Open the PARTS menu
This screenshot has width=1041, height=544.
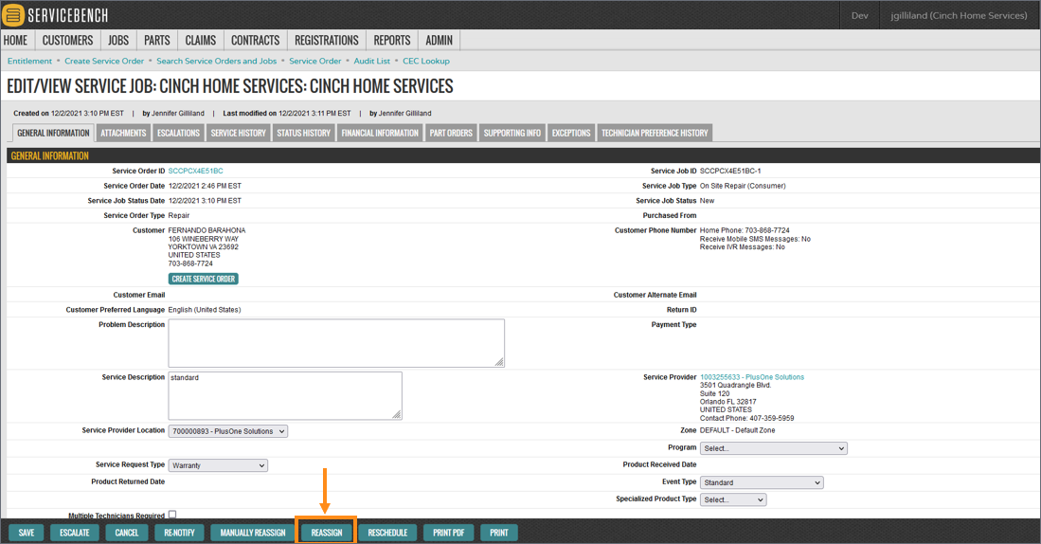coord(157,41)
